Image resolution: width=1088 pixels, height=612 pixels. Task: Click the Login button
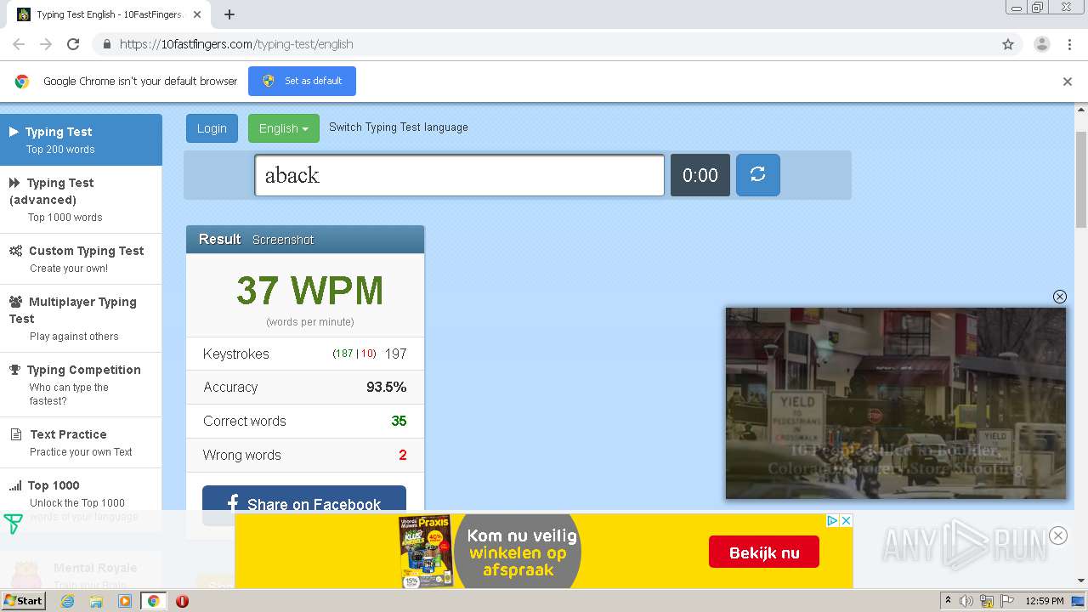pyautogui.click(x=212, y=128)
